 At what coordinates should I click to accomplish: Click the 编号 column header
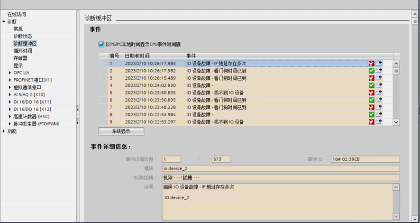click(114, 56)
